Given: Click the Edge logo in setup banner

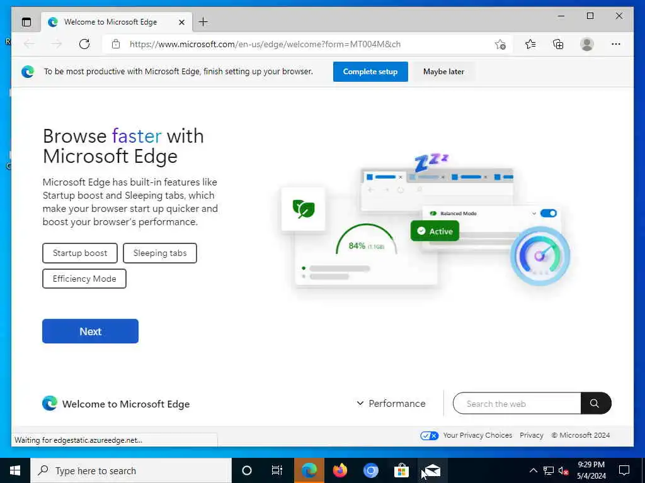Looking at the screenshot, I should tap(28, 72).
